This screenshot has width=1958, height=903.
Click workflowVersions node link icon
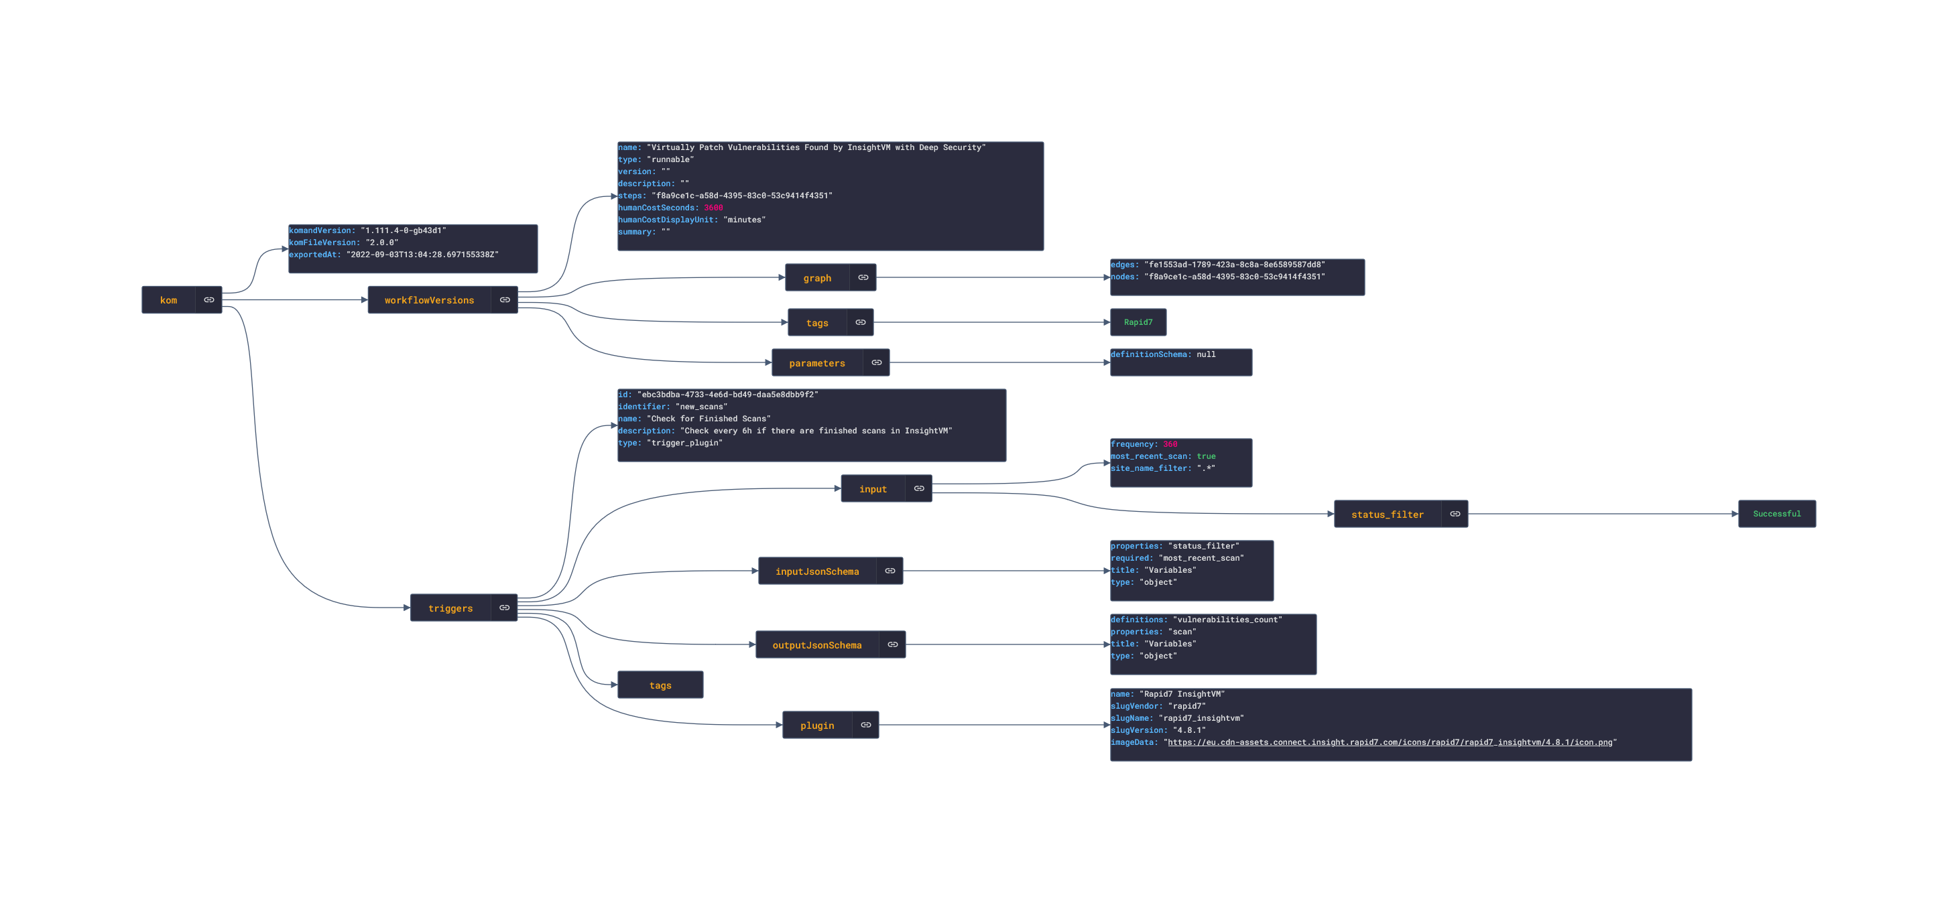(505, 300)
